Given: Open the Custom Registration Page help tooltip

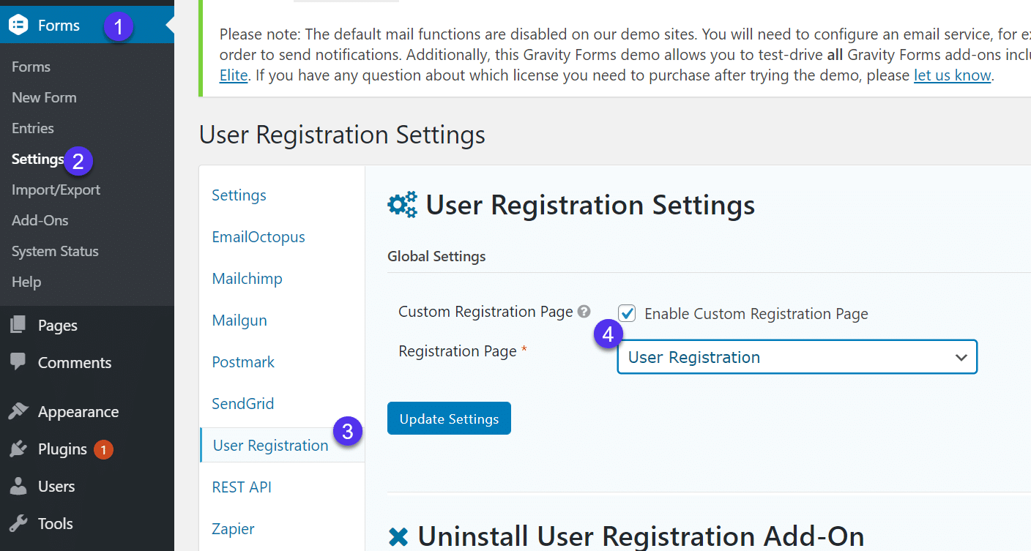Looking at the screenshot, I should click(584, 311).
